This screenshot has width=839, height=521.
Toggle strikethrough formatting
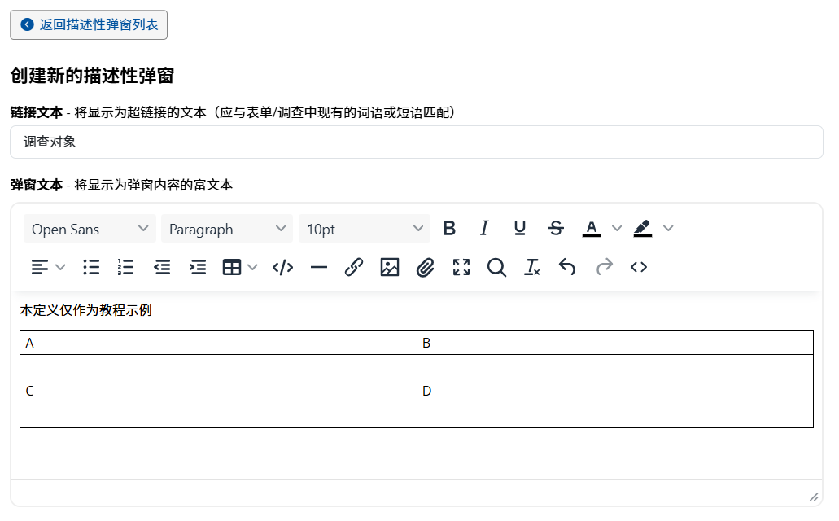[x=556, y=229]
